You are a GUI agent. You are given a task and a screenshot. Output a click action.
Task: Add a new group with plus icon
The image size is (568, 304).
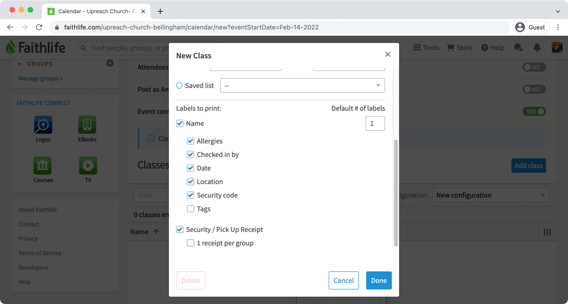(x=110, y=63)
